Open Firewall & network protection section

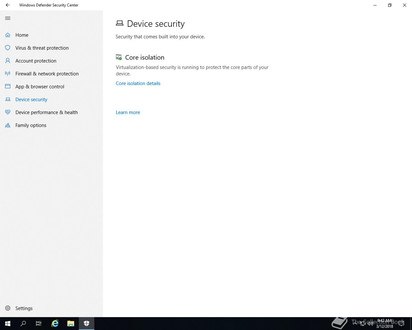[x=47, y=73]
